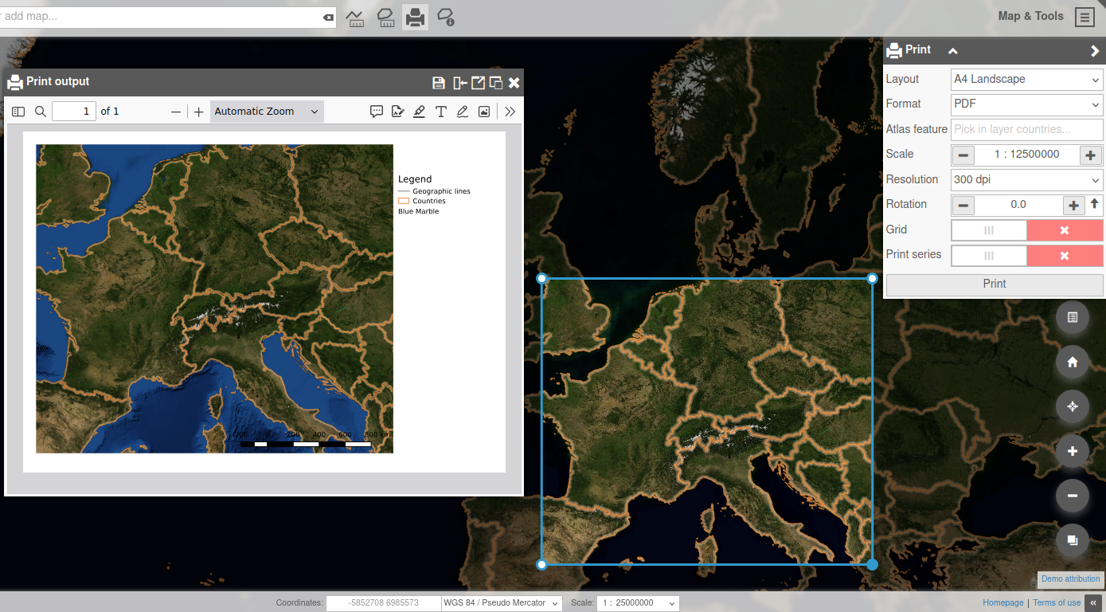The image size is (1106, 612).
Task: Click the Print tool in top toolbar
Action: 414,17
